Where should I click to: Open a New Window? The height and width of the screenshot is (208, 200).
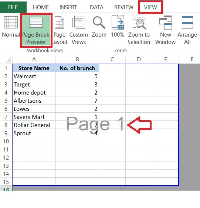point(166,30)
